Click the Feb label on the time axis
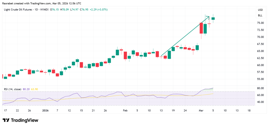Screen dimensions: 269x127 (125, 111)
